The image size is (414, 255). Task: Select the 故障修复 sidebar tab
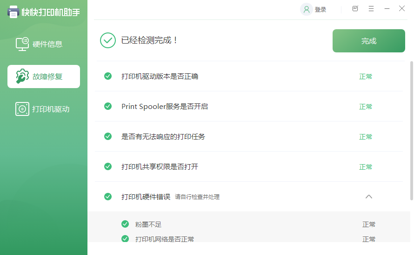pos(44,76)
